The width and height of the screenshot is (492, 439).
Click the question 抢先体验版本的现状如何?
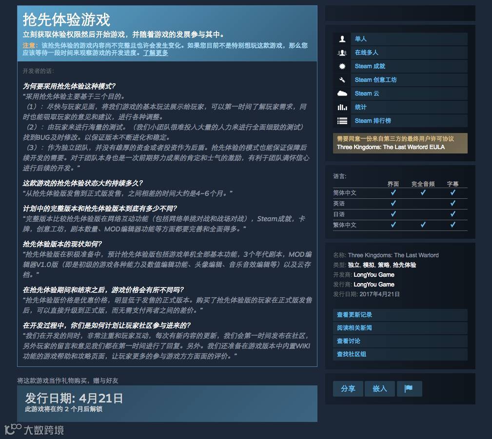pyautogui.click(x=62, y=244)
